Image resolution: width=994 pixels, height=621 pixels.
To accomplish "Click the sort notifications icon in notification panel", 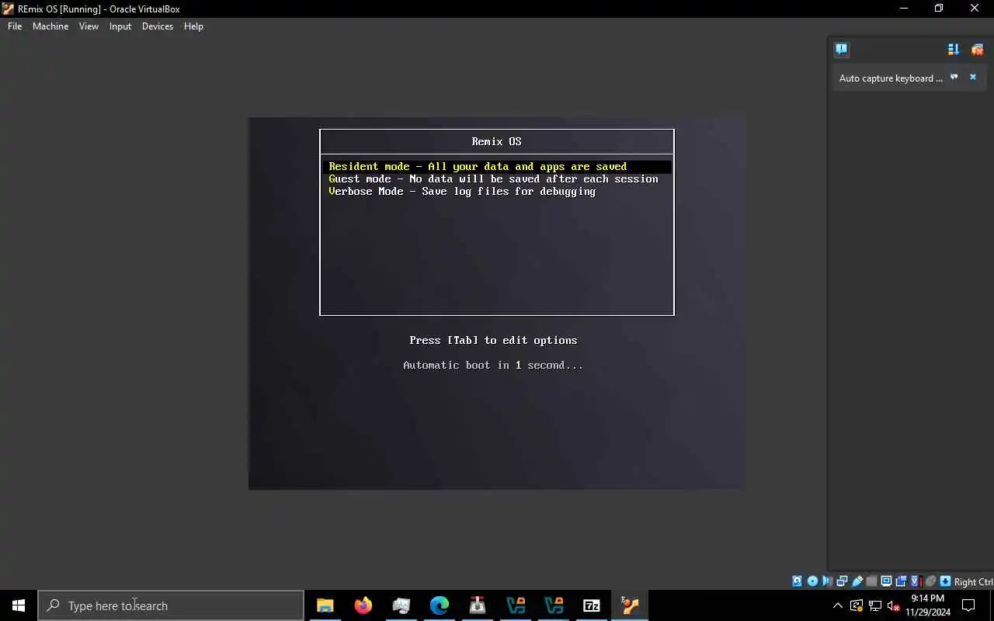I will pos(954,50).
